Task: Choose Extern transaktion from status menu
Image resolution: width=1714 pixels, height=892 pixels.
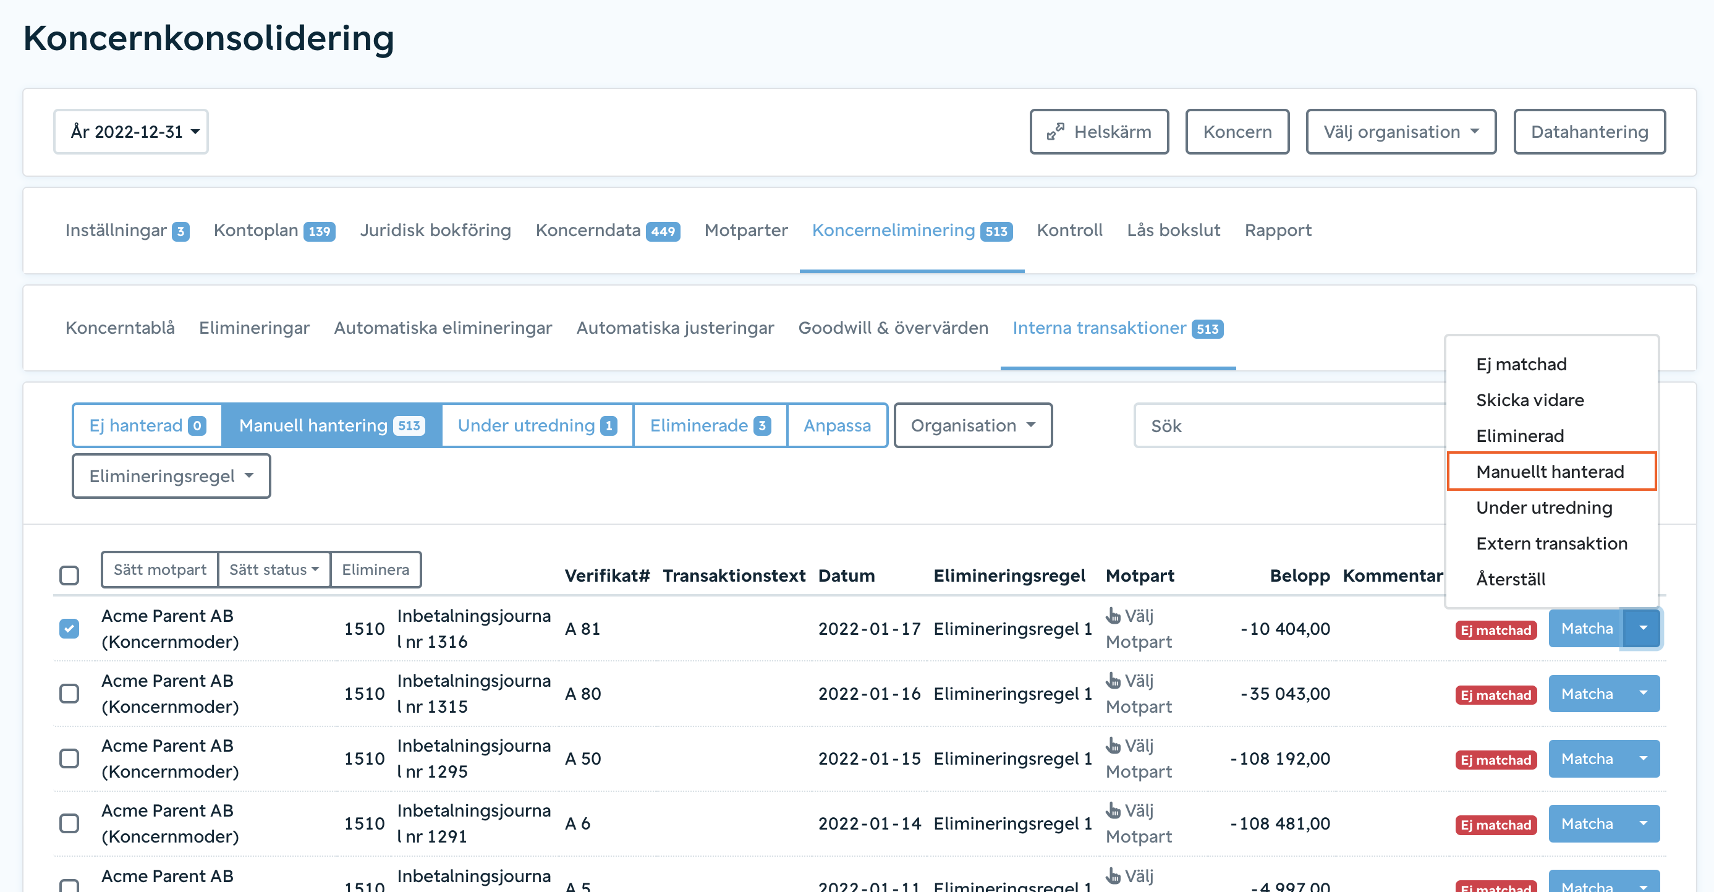Action: tap(1551, 544)
